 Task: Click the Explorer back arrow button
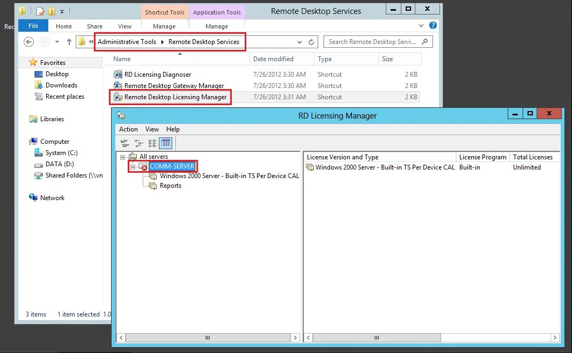click(x=29, y=42)
